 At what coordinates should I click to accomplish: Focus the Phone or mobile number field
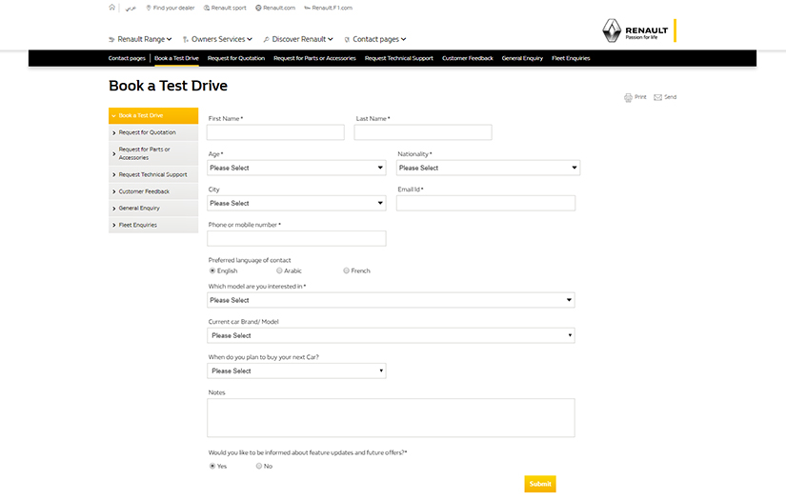pyautogui.click(x=296, y=238)
